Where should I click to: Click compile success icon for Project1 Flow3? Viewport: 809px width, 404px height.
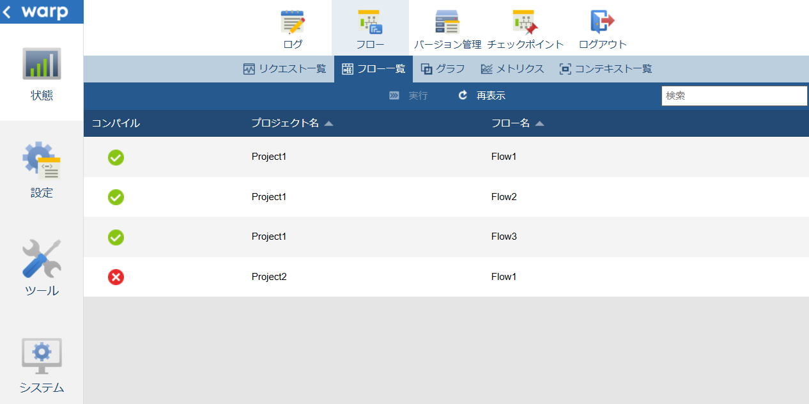tap(116, 237)
